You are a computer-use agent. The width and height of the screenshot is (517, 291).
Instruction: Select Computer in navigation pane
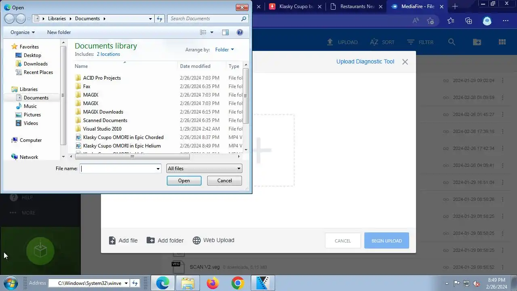coord(31,140)
